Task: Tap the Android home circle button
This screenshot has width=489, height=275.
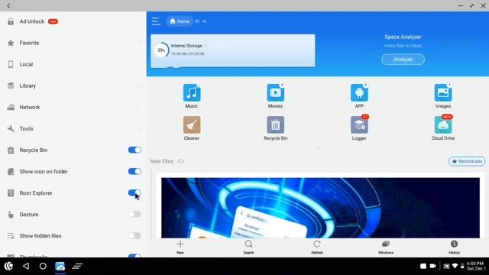Action: click(43, 266)
